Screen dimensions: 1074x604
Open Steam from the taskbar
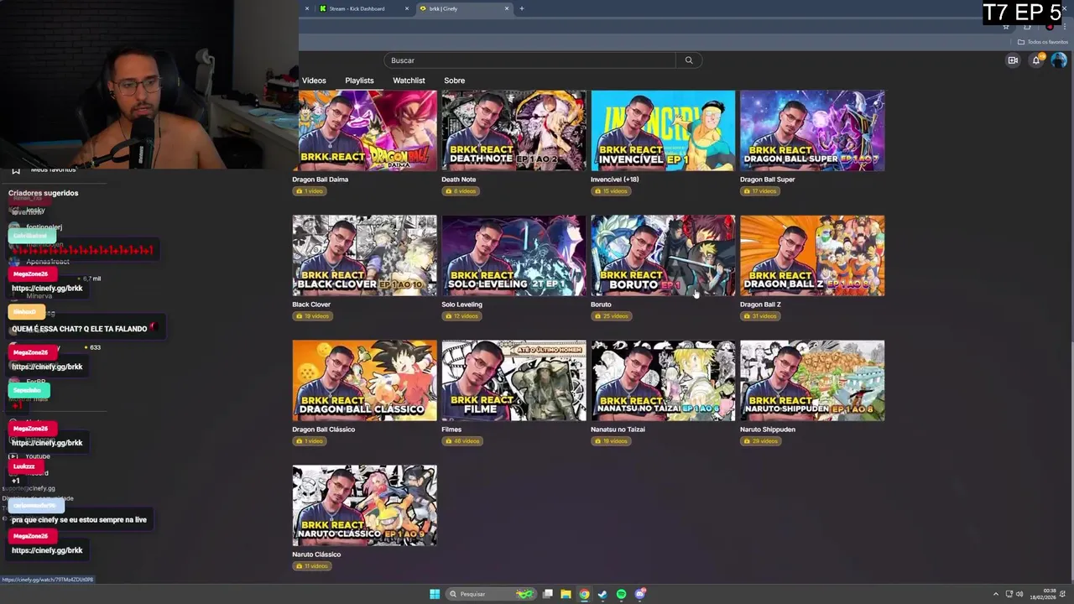click(x=602, y=594)
